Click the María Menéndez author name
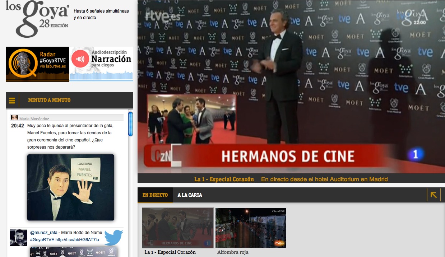Screen dimensions: 445x257 (x=34, y=119)
